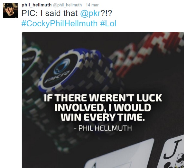Visit the @pkr mention link
This screenshot has height=168, width=186.
pos(90,13)
